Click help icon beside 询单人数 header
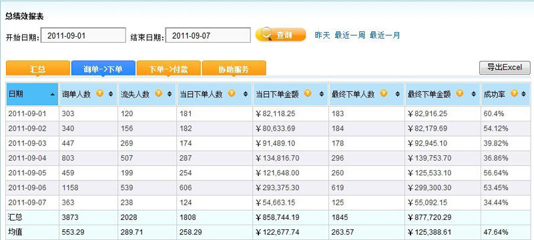Screen dimensions: 534x240 tap(99, 93)
